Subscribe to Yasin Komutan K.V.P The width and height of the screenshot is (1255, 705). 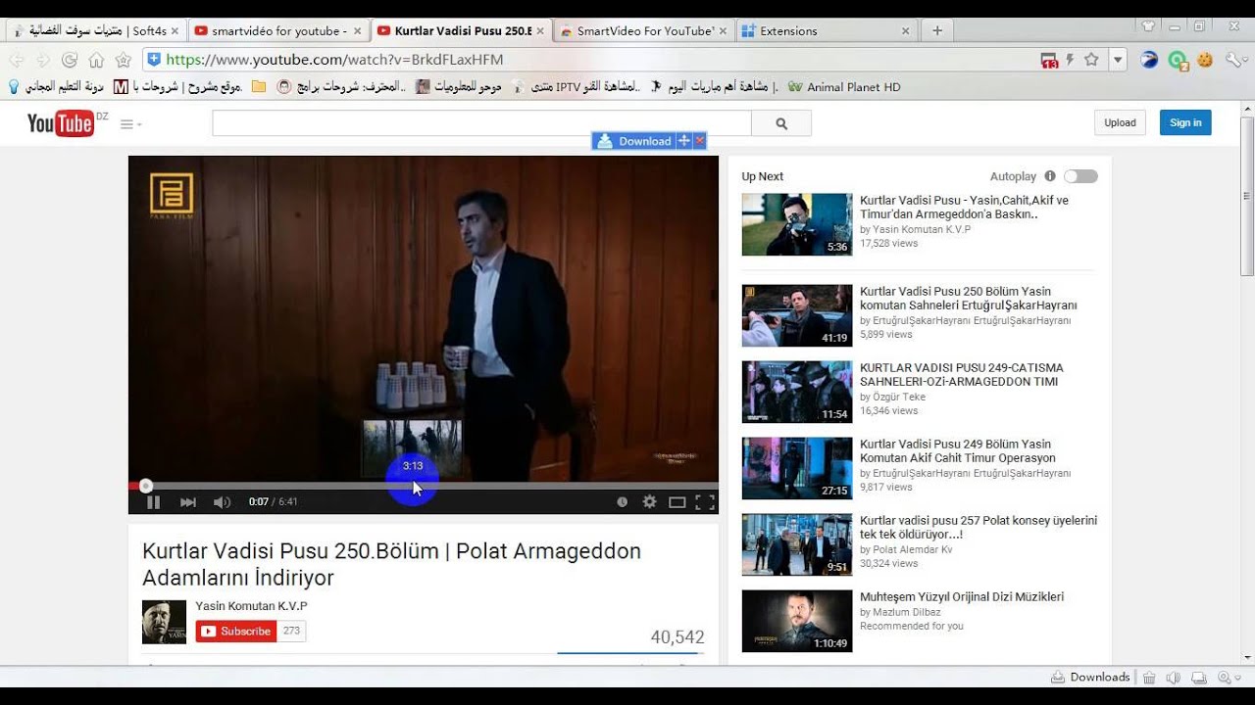(236, 632)
